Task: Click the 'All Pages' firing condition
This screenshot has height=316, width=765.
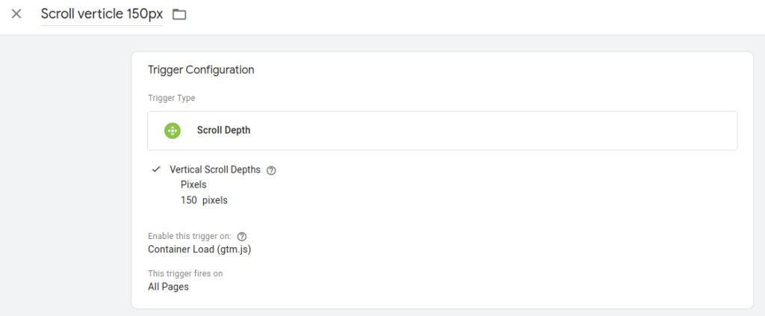Action: (x=168, y=287)
